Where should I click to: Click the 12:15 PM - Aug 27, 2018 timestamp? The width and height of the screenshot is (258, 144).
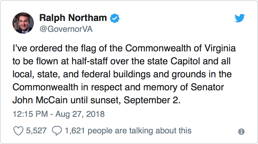coord(59,114)
